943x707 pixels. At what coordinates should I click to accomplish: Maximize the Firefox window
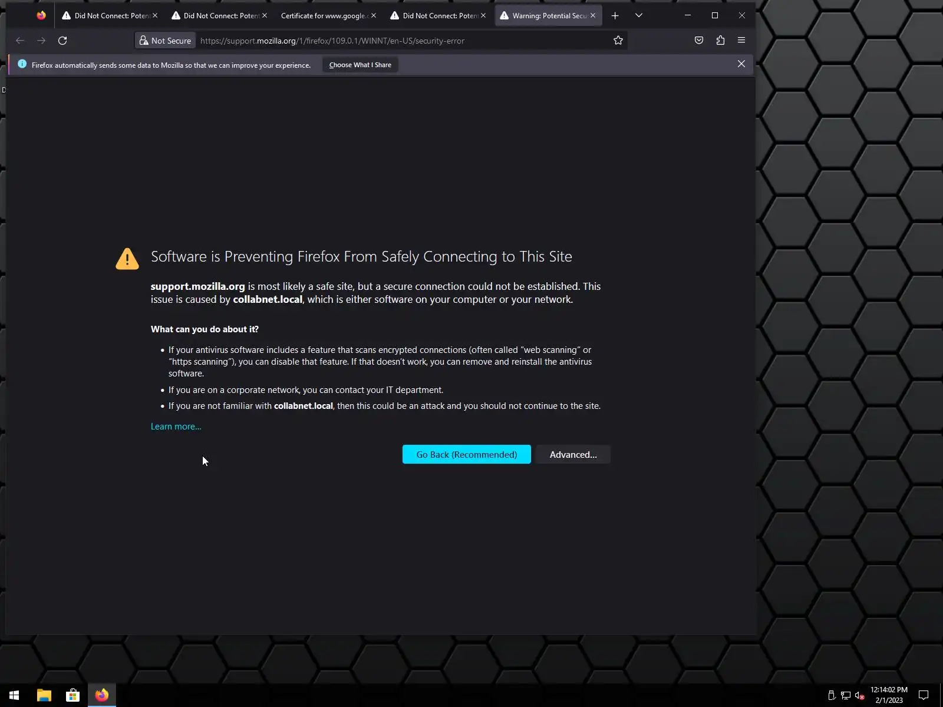pos(715,15)
